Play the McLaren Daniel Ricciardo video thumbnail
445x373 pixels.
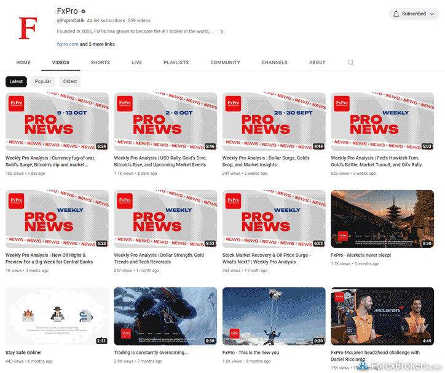pos(382,316)
